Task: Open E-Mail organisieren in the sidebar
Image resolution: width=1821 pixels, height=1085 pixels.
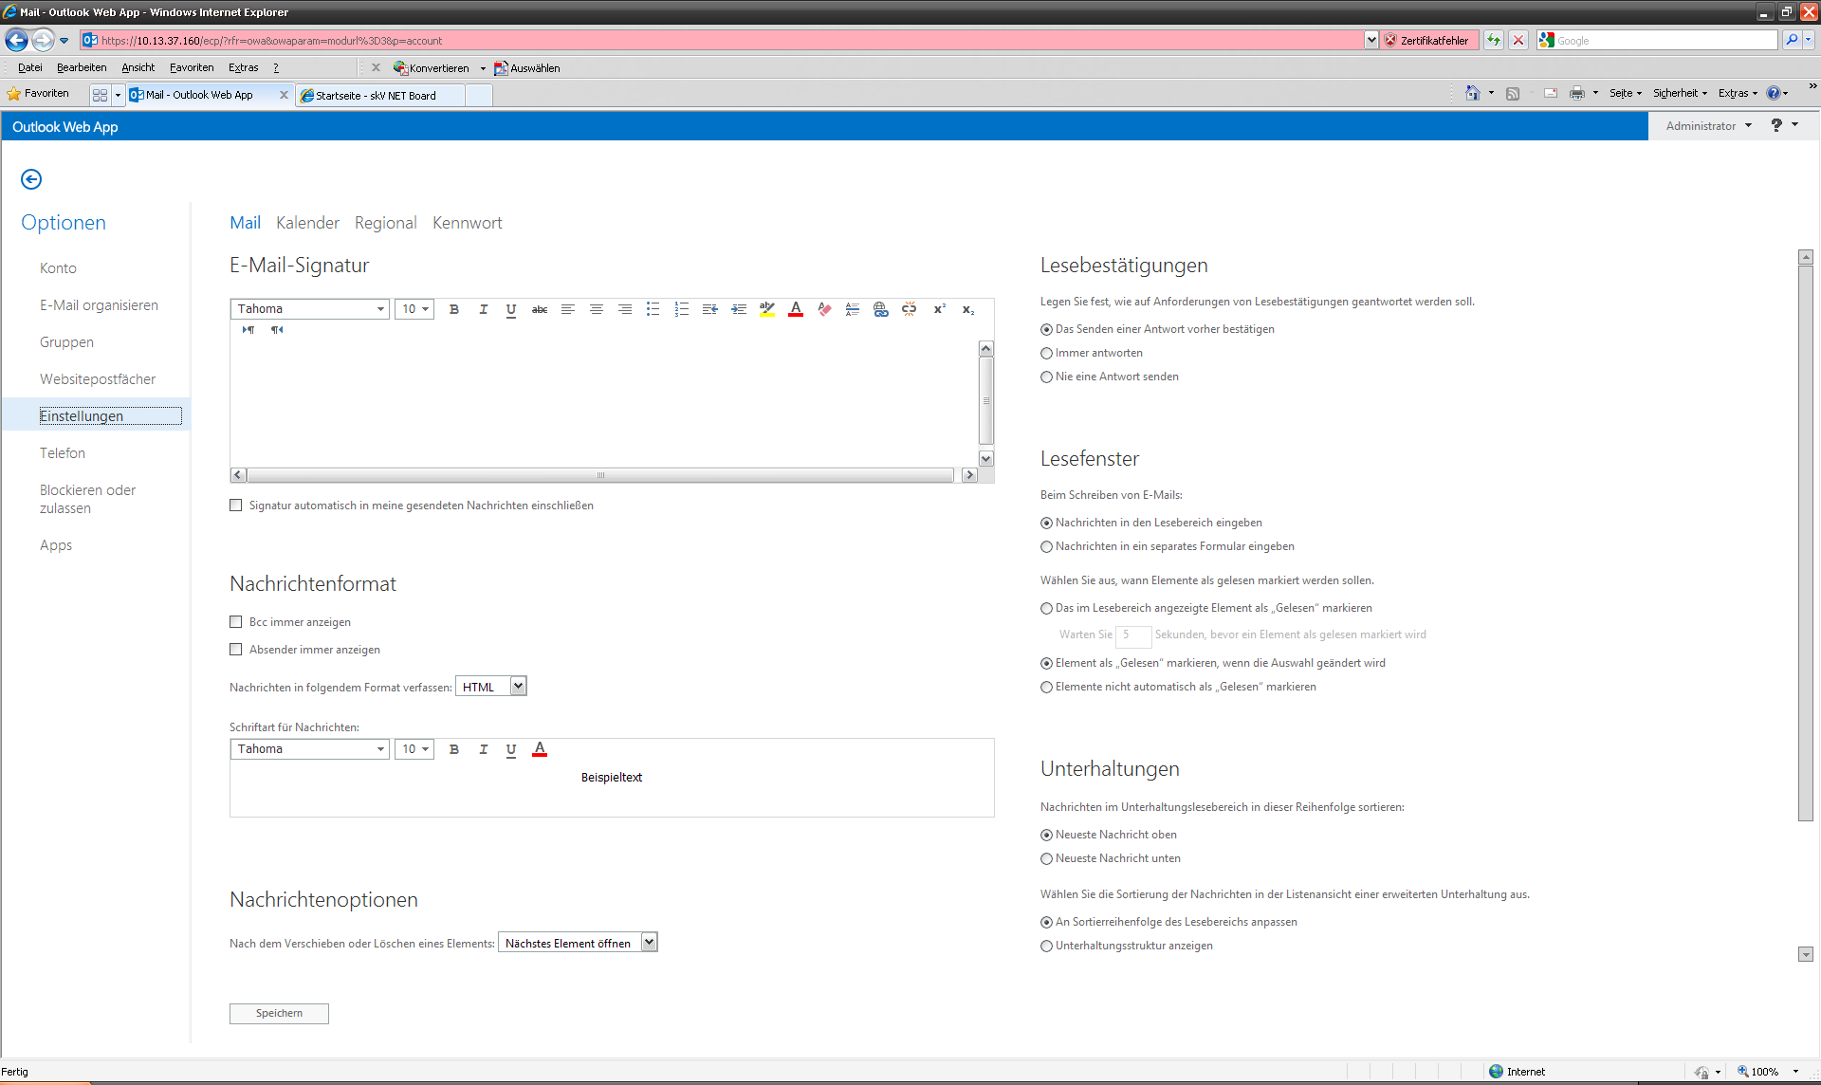Action: point(99,305)
